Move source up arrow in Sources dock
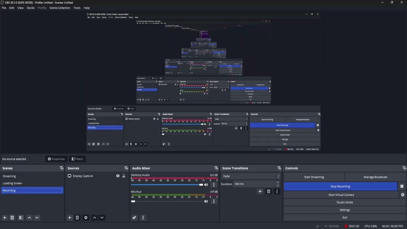The width and height of the screenshot is (407, 229). [x=94, y=218]
